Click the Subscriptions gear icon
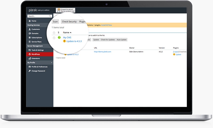The height and width of the screenshot is (128, 213). pyautogui.click(x=30, y=38)
